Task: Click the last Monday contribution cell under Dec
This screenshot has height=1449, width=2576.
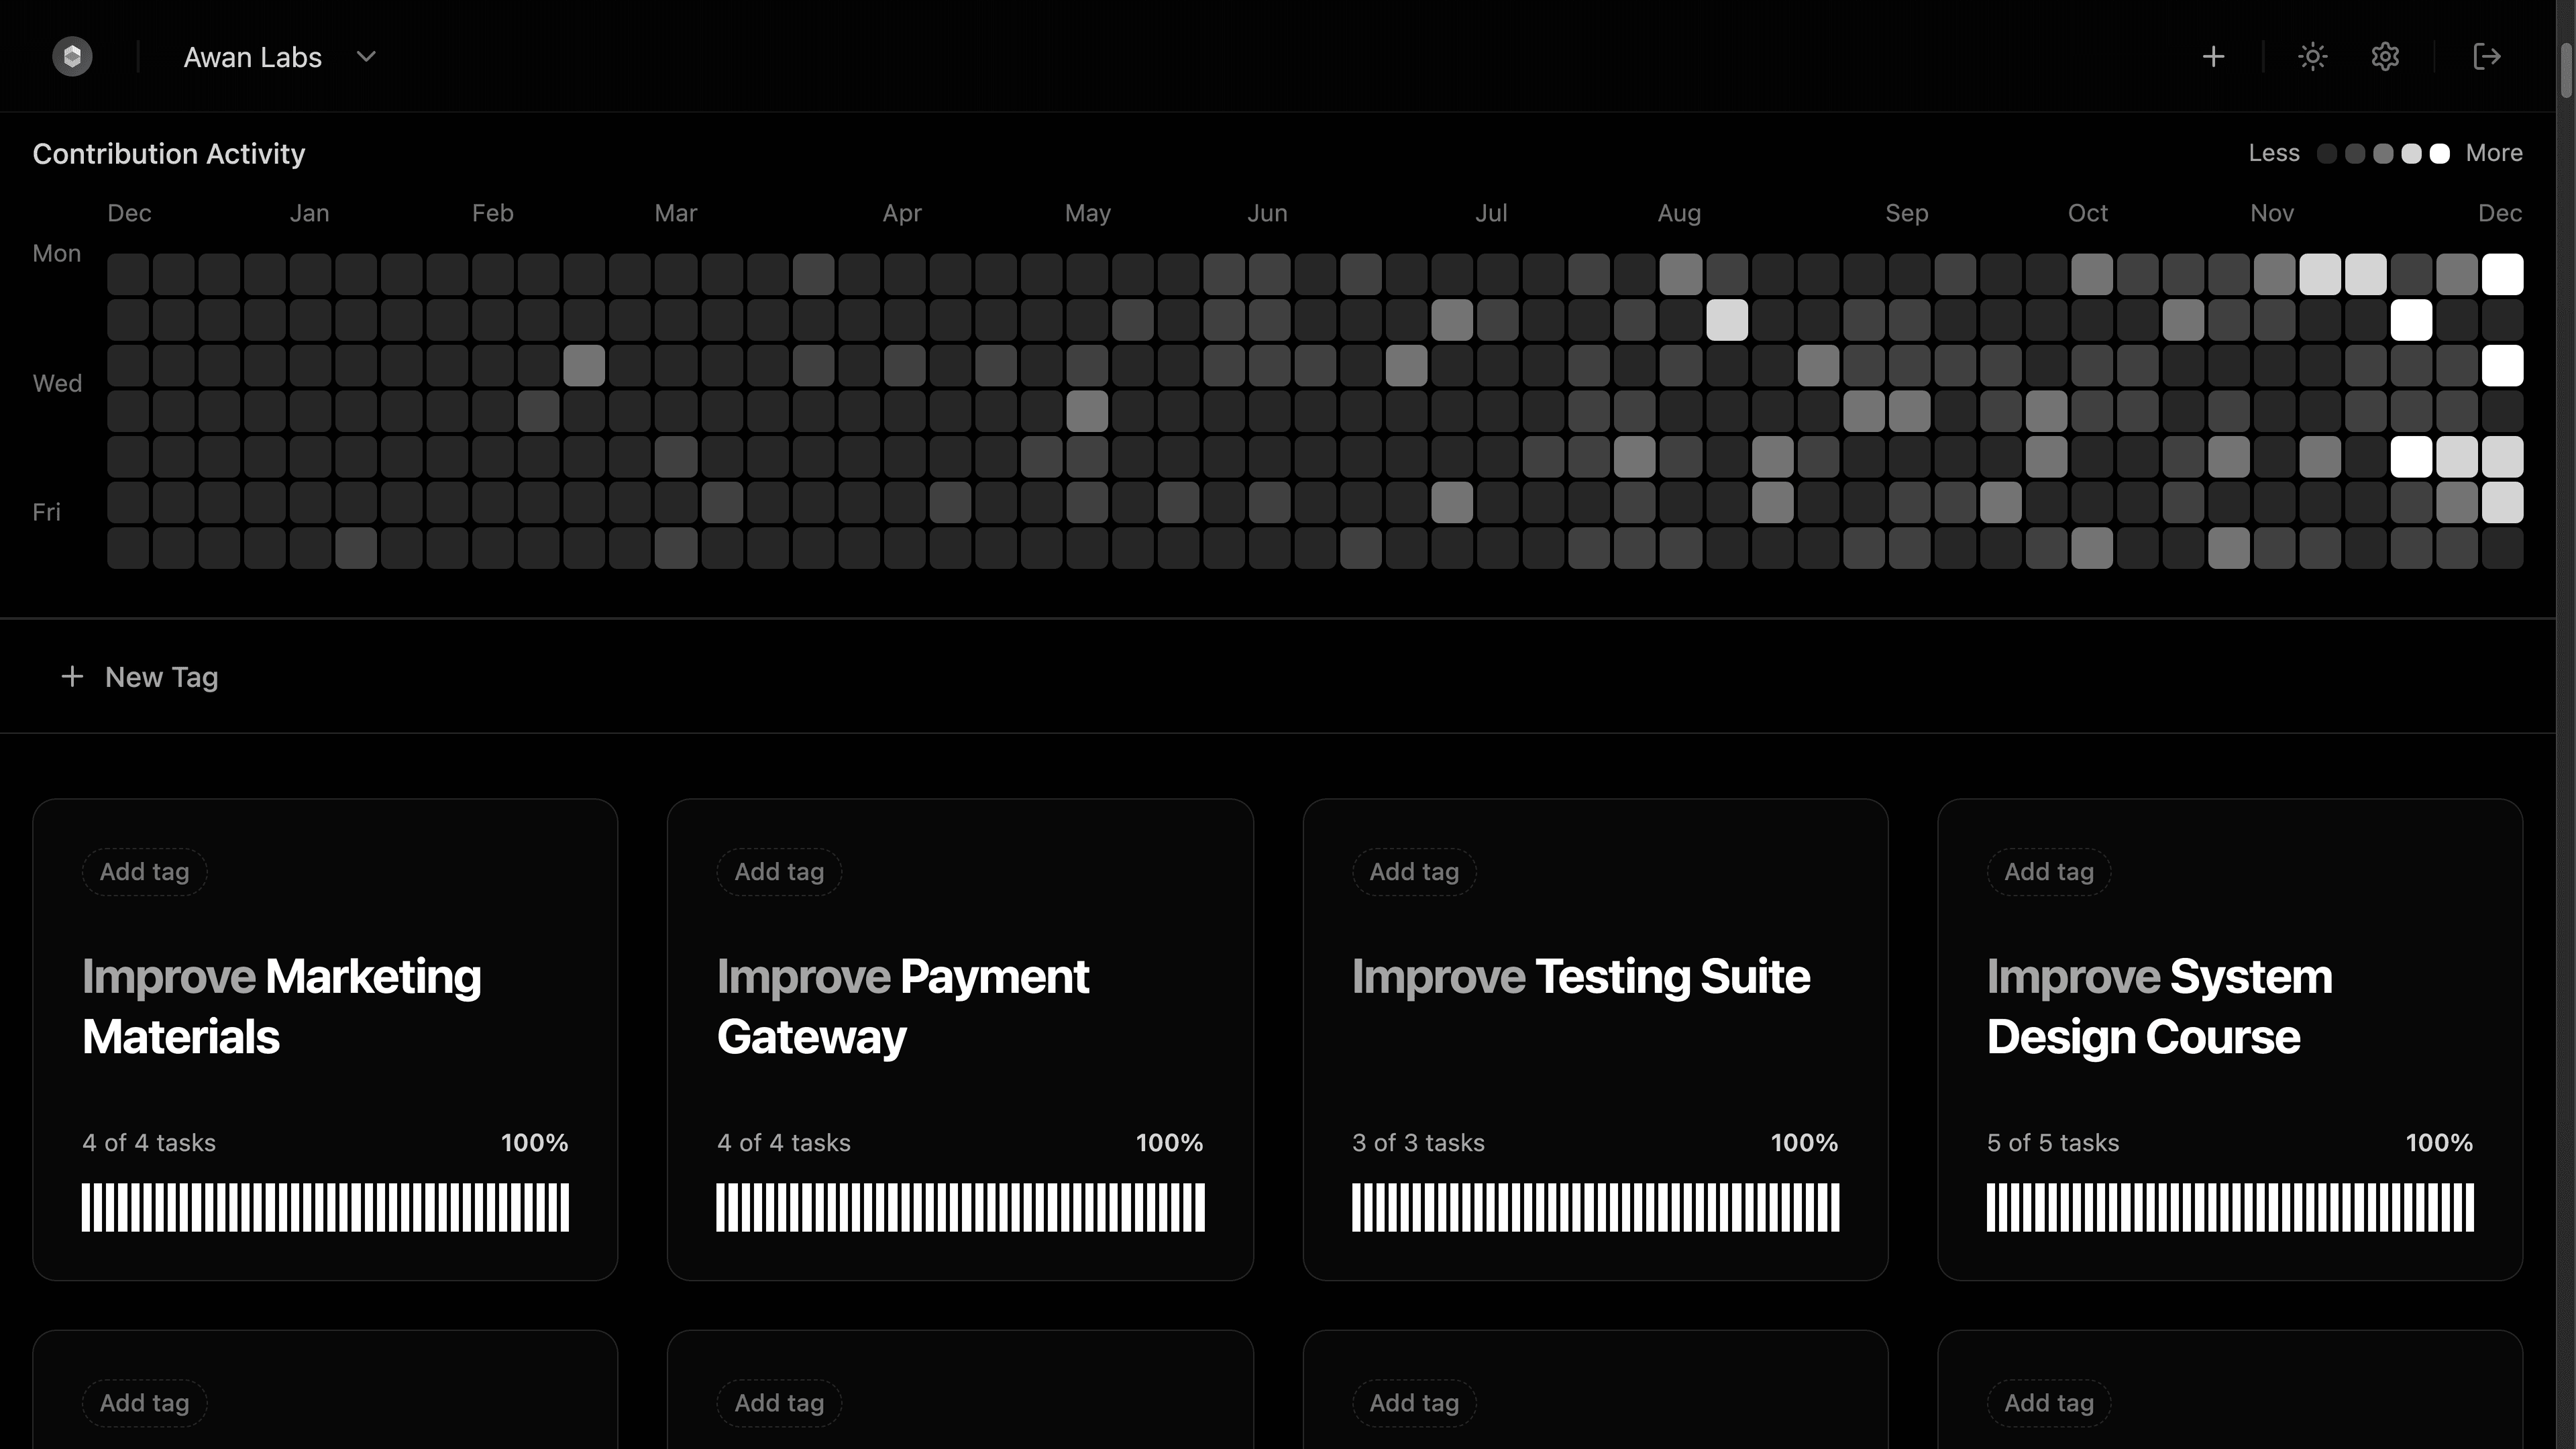Action: point(2502,274)
